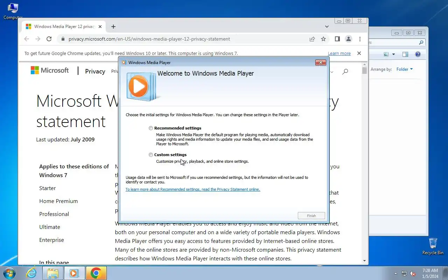448x280 pixels.
Task: Open the Chrome profile avatar
Action: 349,39
